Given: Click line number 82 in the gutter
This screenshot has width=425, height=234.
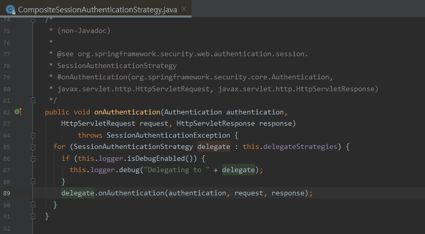Looking at the screenshot, I should click(x=7, y=112).
